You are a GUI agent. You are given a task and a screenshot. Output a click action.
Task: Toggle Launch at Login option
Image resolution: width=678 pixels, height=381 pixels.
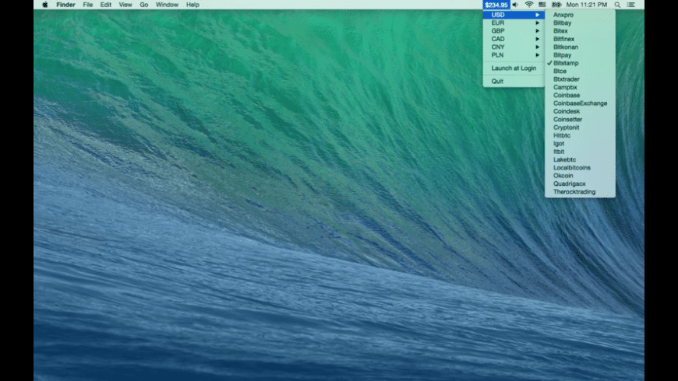514,68
